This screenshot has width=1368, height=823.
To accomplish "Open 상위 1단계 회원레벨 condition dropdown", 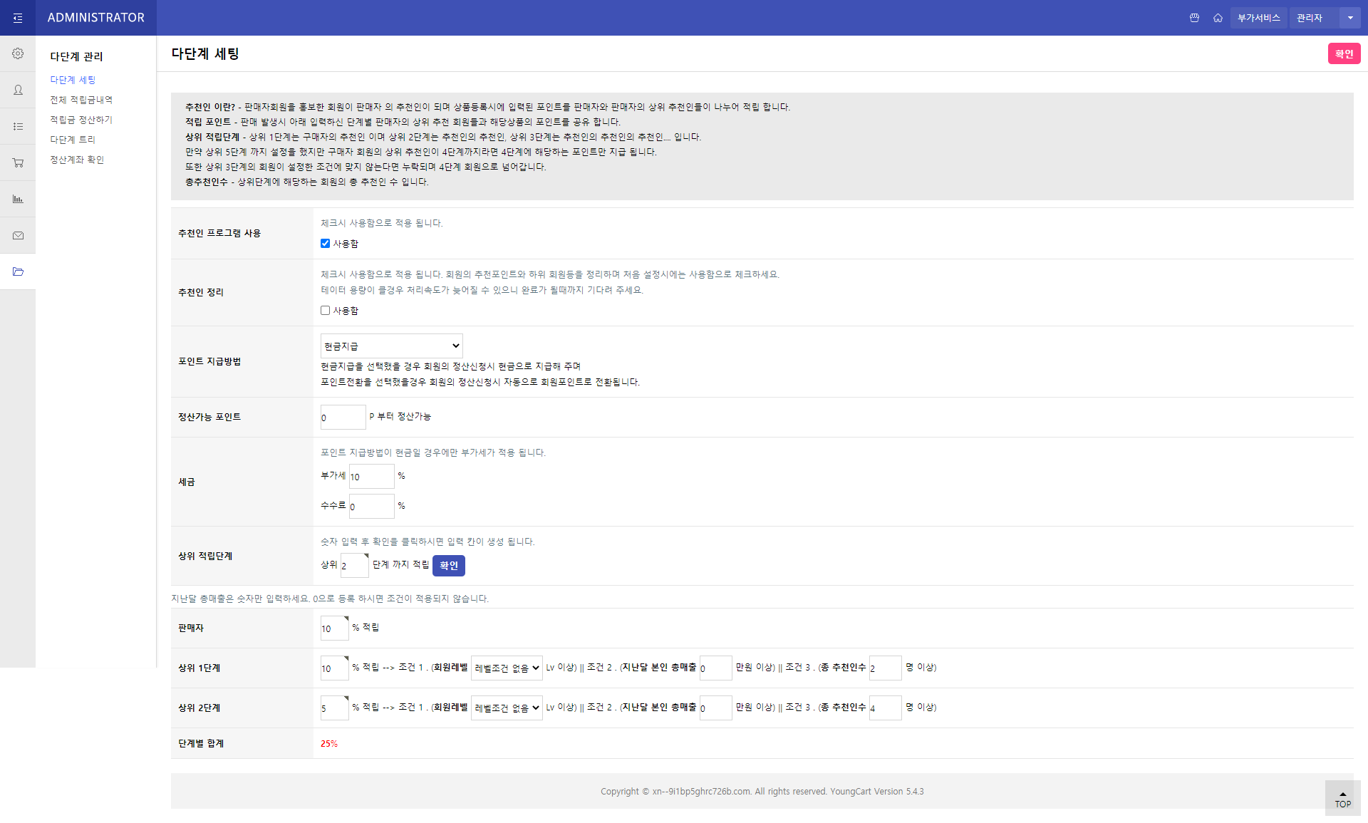I will (506, 668).
